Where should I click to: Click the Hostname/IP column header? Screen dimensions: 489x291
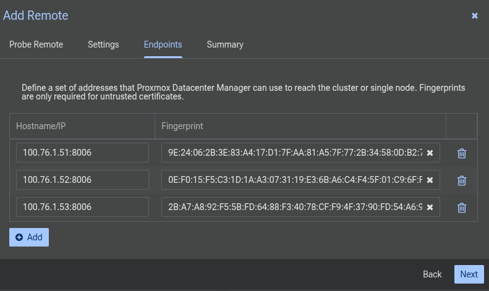pyautogui.click(x=82, y=126)
